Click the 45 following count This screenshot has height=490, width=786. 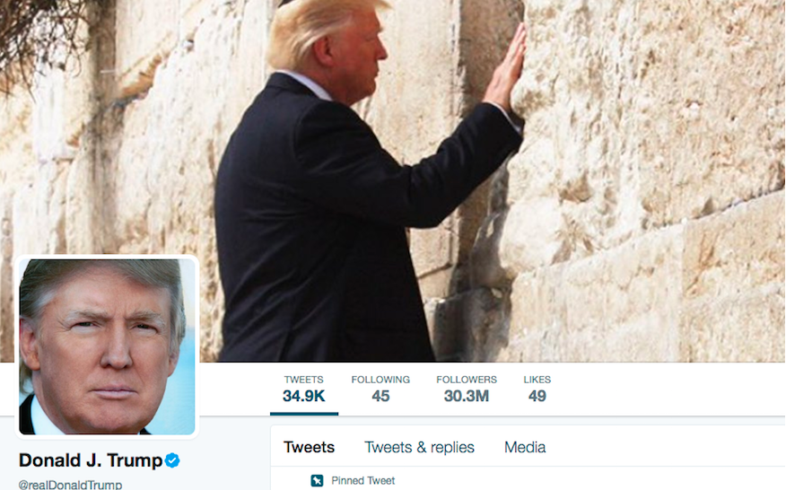[380, 396]
